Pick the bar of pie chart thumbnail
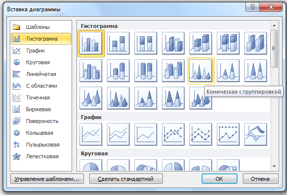Image resolution: width=287 pixels, height=195 pixels. 228,165
